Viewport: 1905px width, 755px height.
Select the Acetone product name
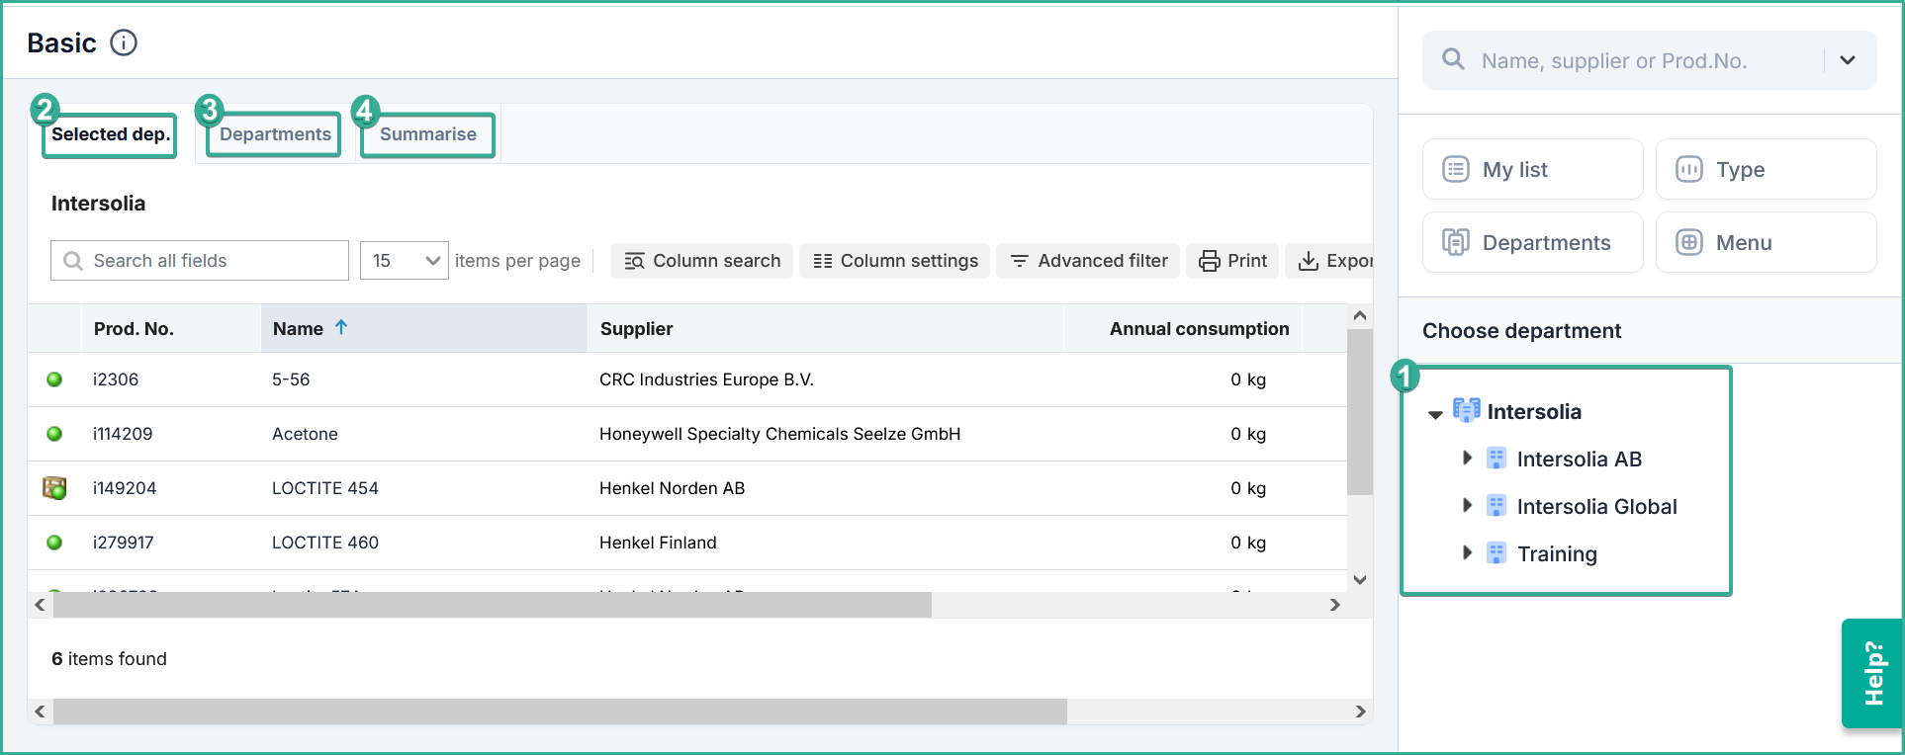pos(305,434)
